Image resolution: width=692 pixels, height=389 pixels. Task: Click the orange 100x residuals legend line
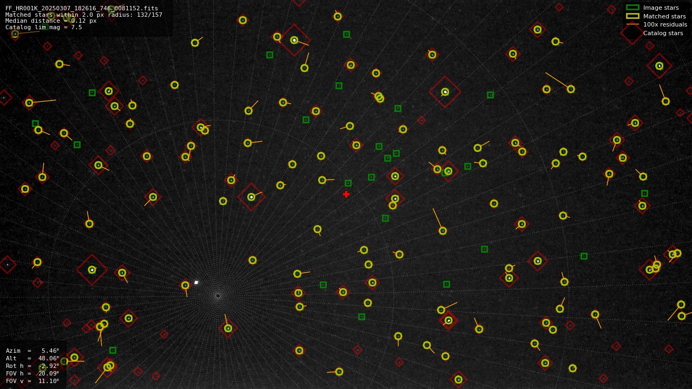pyautogui.click(x=632, y=24)
